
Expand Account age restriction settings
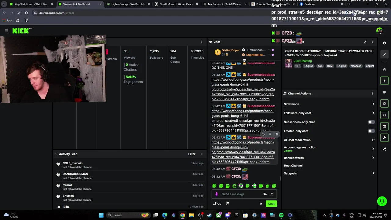(329, 149)
